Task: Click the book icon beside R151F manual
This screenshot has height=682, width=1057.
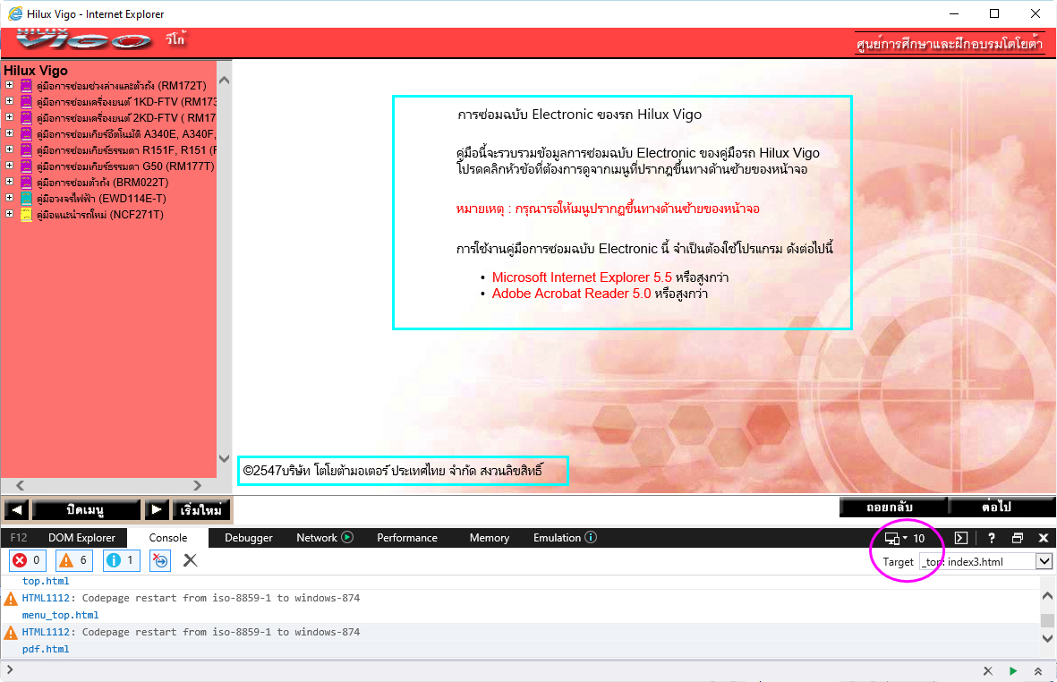Action: (x=26, y=150)
